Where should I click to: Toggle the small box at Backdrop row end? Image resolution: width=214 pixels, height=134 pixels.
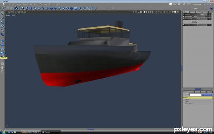[210, 25]
